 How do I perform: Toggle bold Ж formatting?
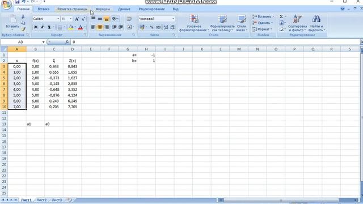(36, 27)
